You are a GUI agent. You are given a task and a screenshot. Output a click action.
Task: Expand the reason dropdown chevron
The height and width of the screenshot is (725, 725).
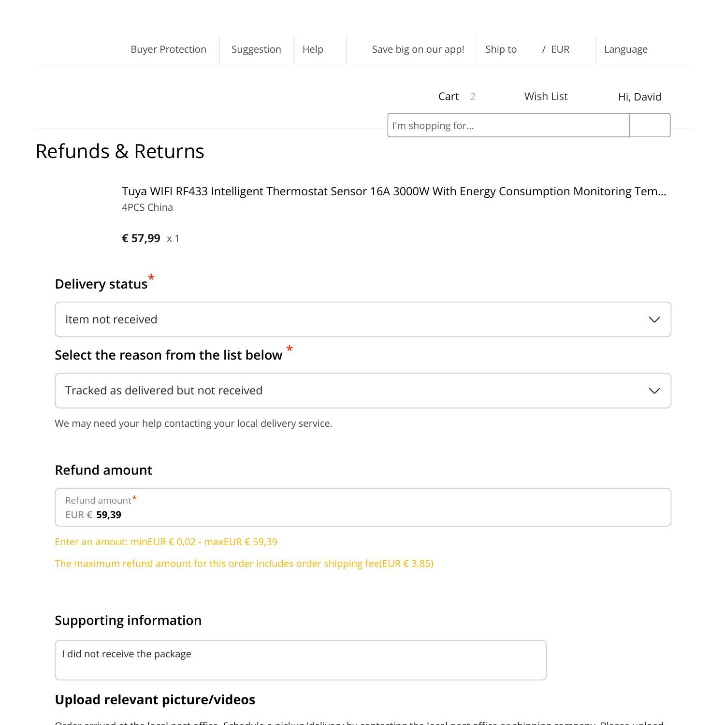tap(654, 391)
